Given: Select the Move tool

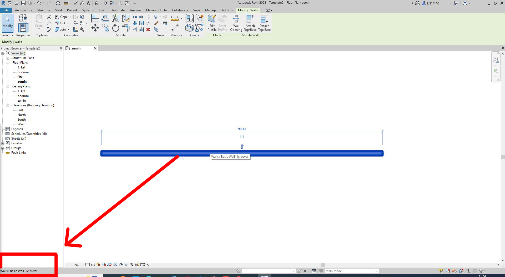Looking at the screenshot, I should click(x=95, y=28).
